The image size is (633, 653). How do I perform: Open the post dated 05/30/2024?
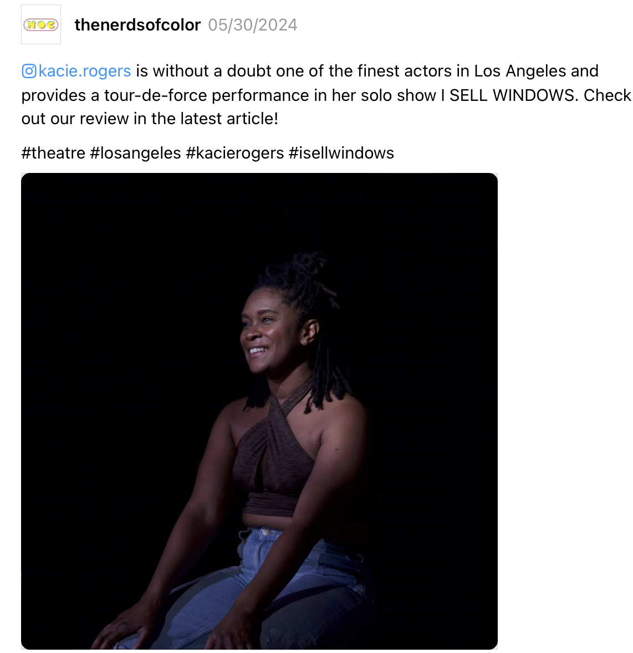coord(252,25)
